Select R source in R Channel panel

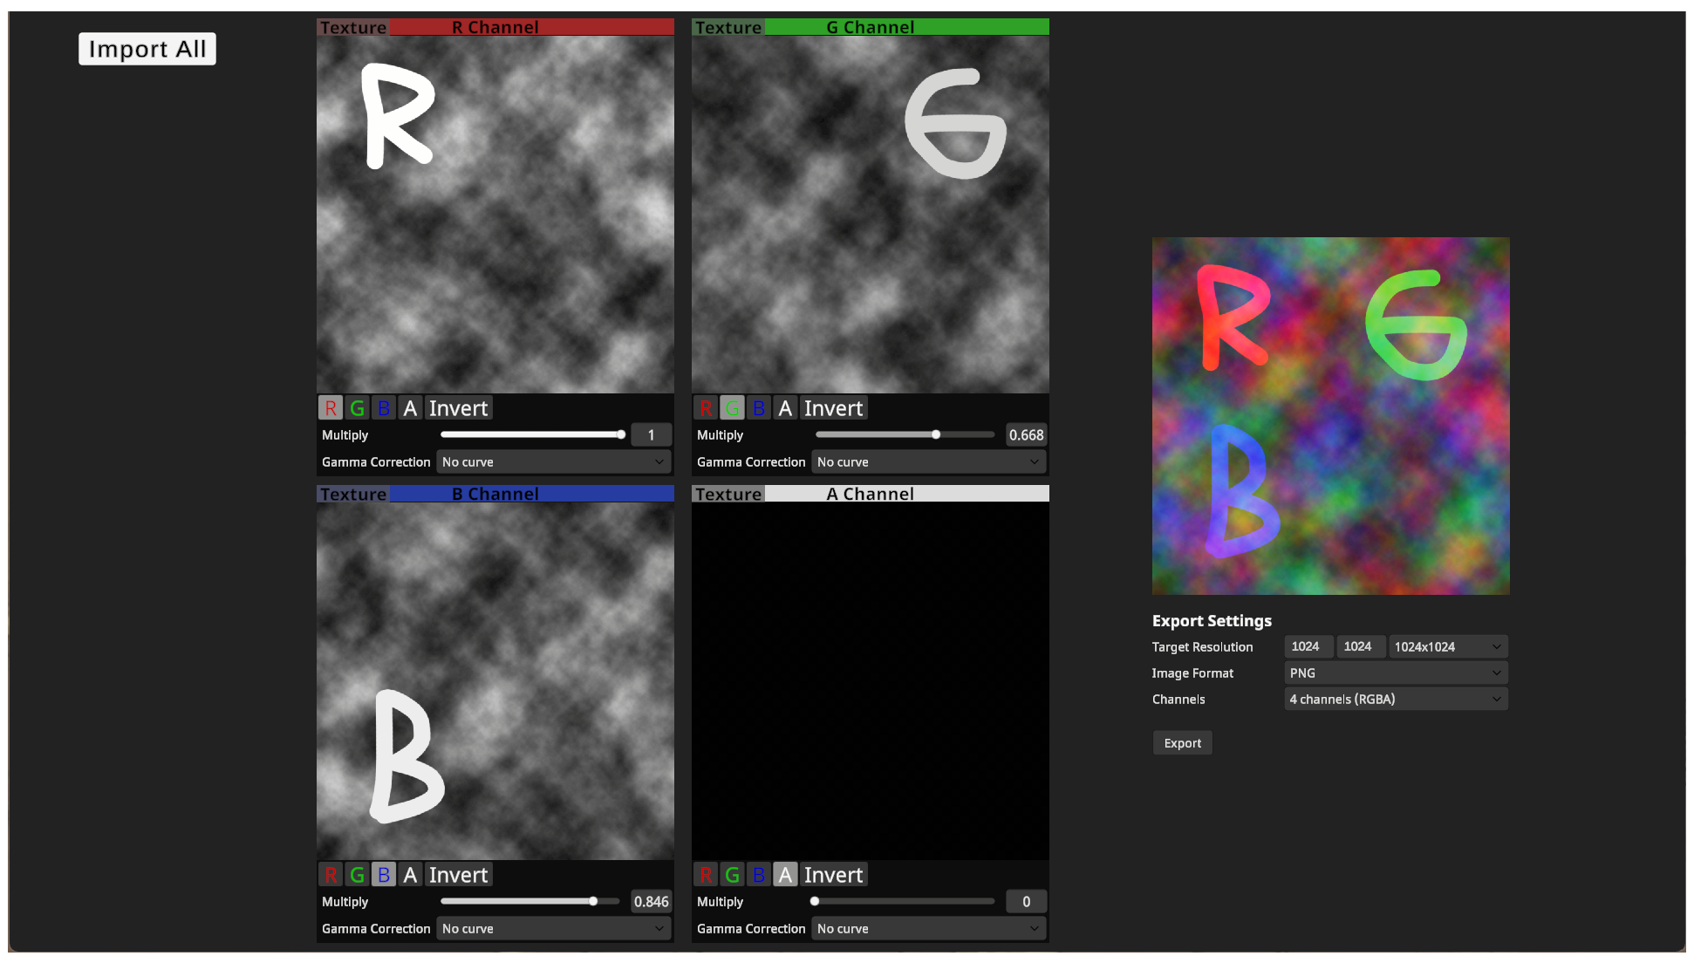click(x=330, y=408)
